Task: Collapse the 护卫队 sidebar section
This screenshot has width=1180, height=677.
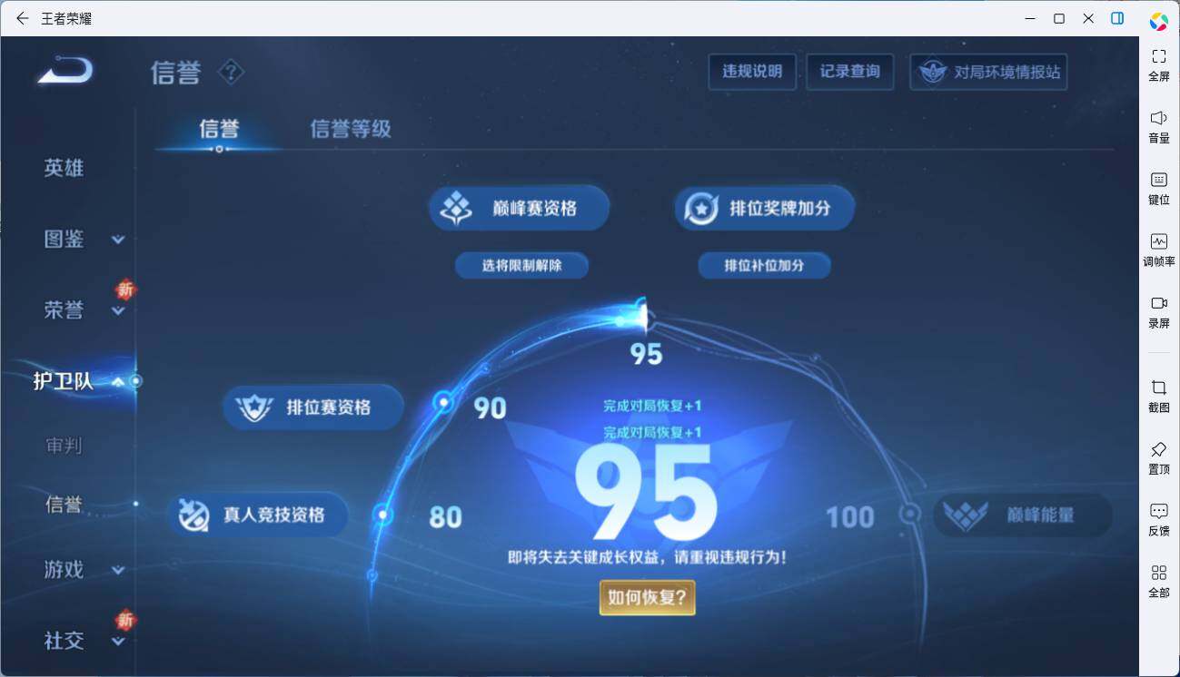Action: pyautogui.click(x=118, y=382)
